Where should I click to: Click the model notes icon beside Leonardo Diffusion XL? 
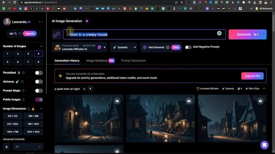[x=99, y=47]
